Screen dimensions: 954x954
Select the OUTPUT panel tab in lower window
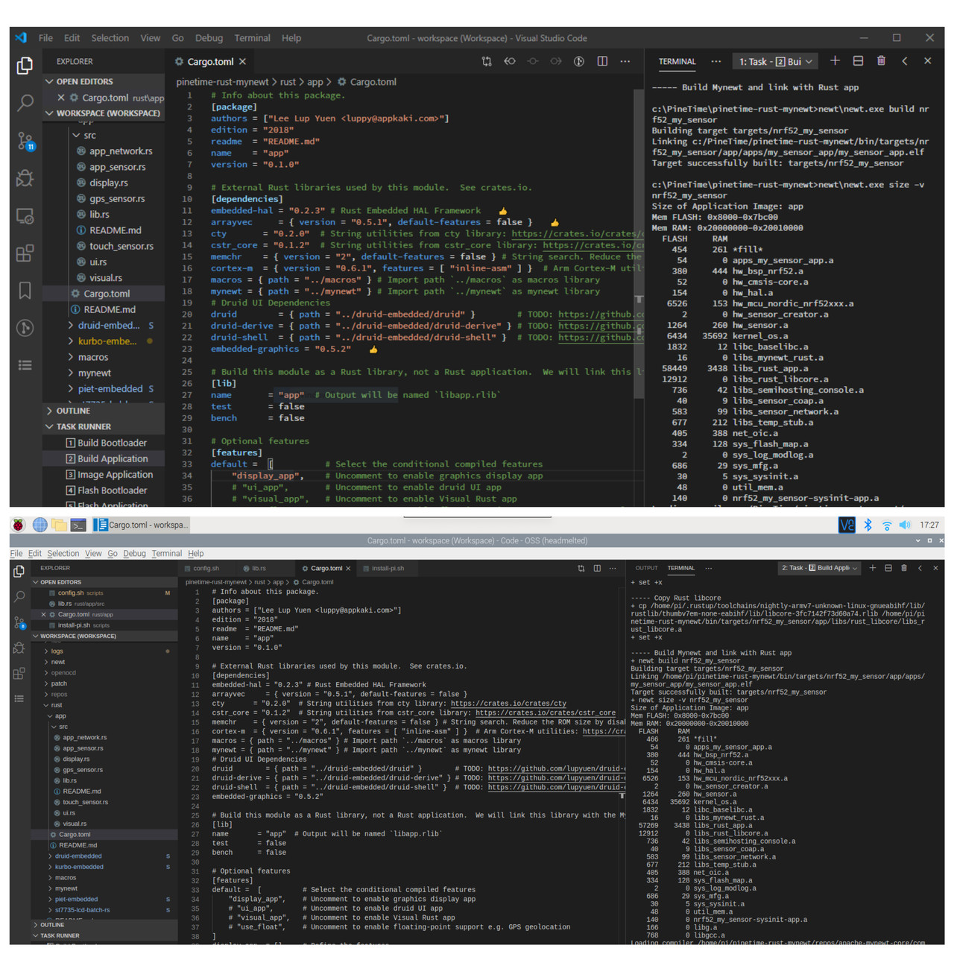646,568
